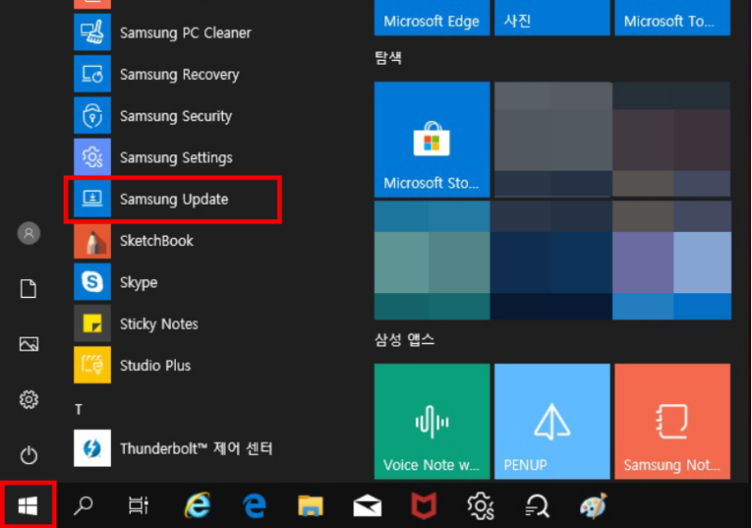Open Samsung Settings from taskbar
752x528 pixels.
480,506
